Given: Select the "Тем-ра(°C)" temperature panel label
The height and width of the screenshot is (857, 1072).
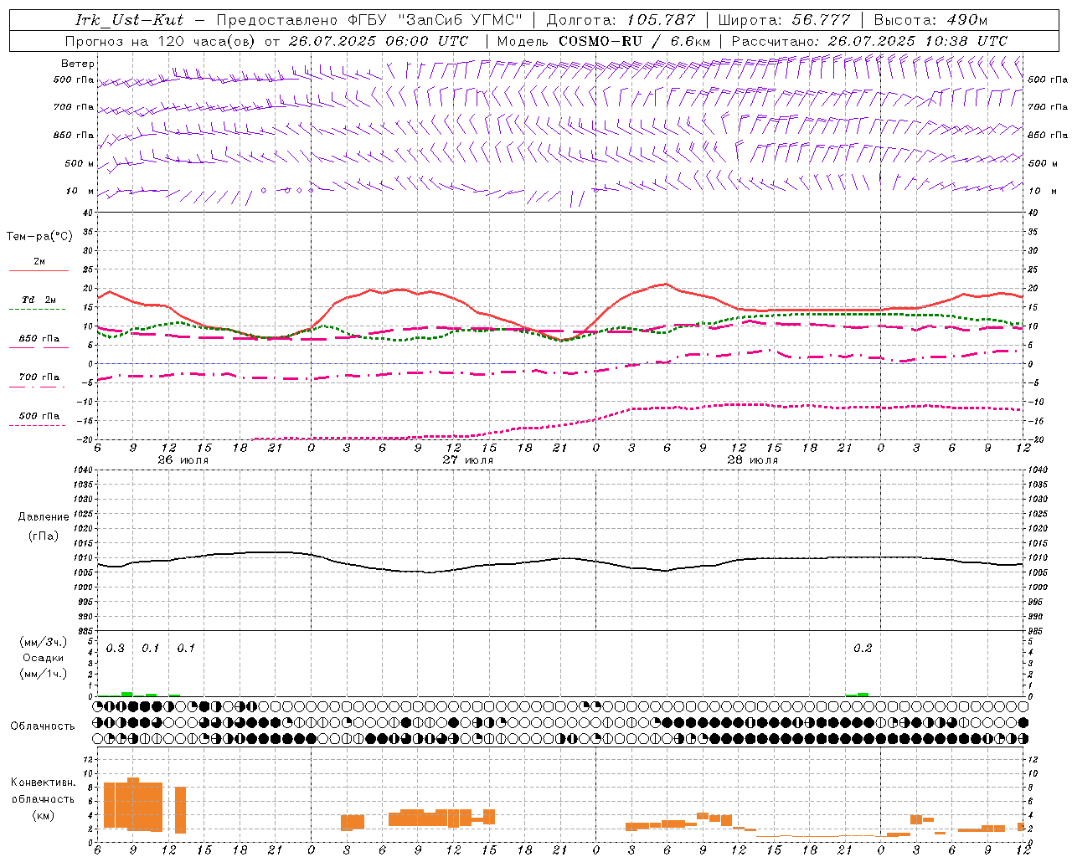Looking at the screenshot, I should [39, 237].
